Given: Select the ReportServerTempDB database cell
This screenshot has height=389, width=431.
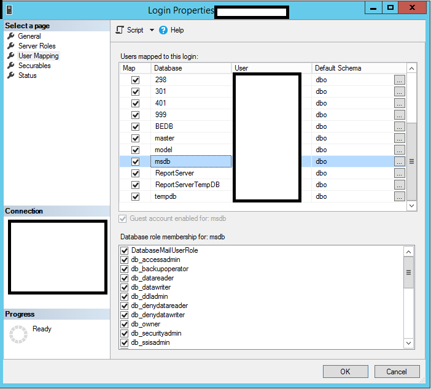Looking at the screenshot, I should point(192,185).
